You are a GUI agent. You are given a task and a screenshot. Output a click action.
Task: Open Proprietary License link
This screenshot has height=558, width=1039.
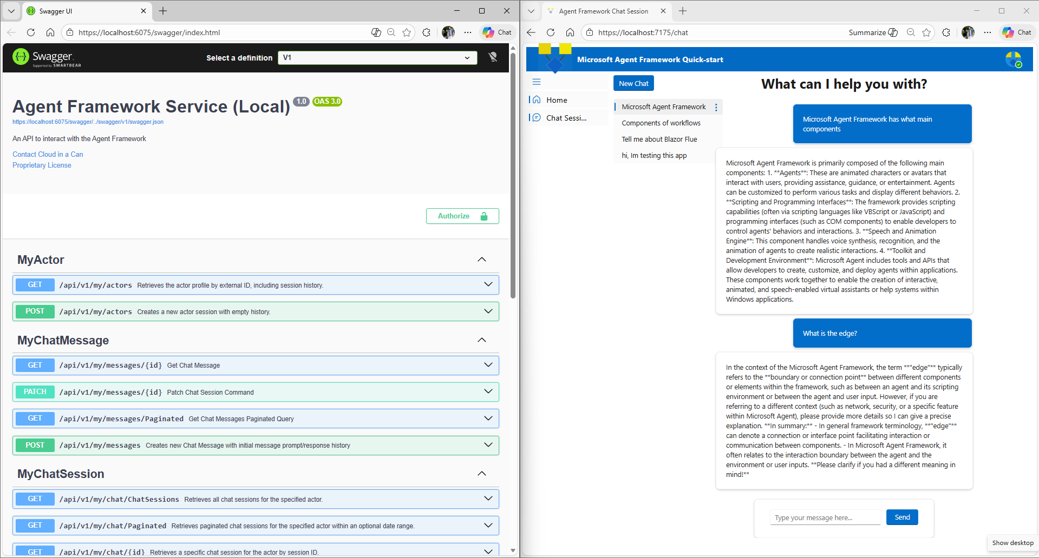click(42, 165)
